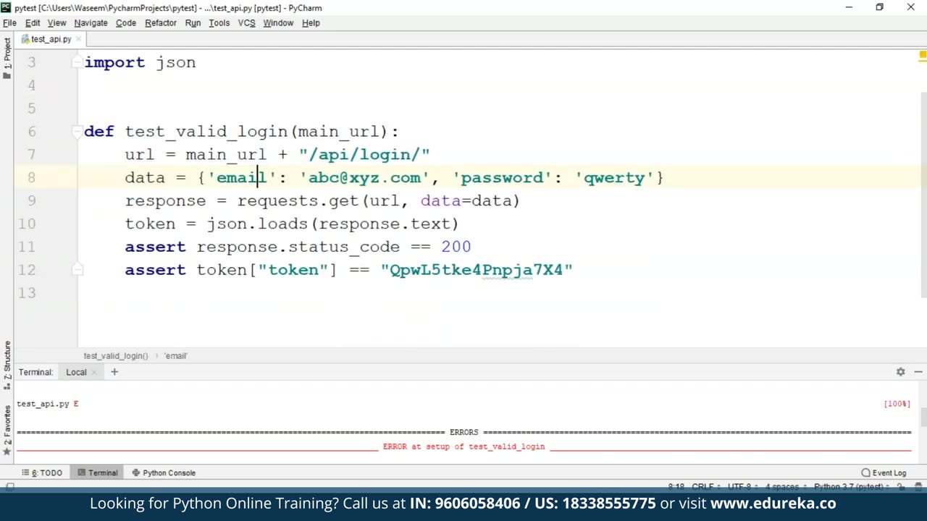This screenshot has height=521, width=927.
Task: Click test_valid_login() breadcrumb
Action: 115,356
